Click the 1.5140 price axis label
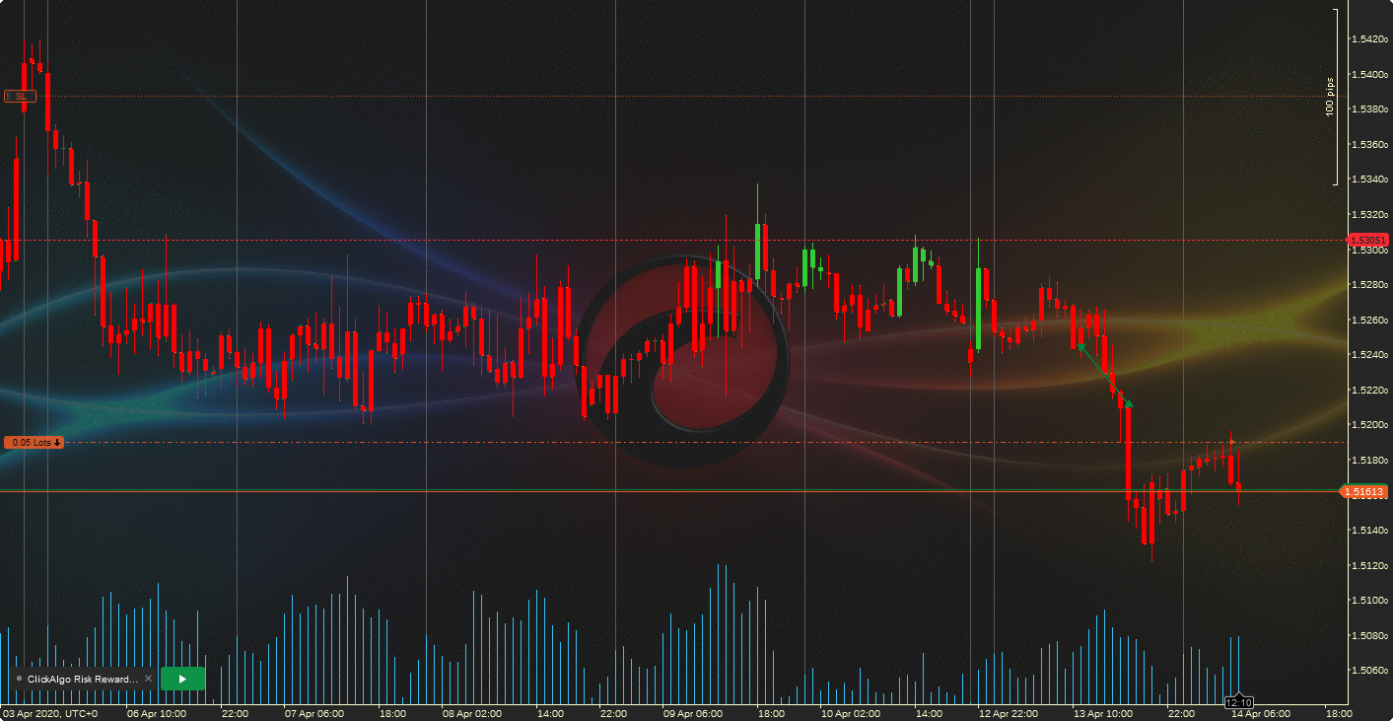 [1369, 531]
